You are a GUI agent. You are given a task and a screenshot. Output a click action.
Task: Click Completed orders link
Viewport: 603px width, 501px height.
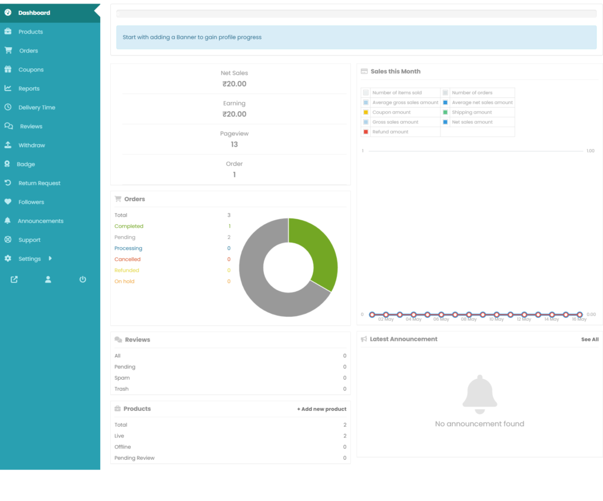coord(129,226)
